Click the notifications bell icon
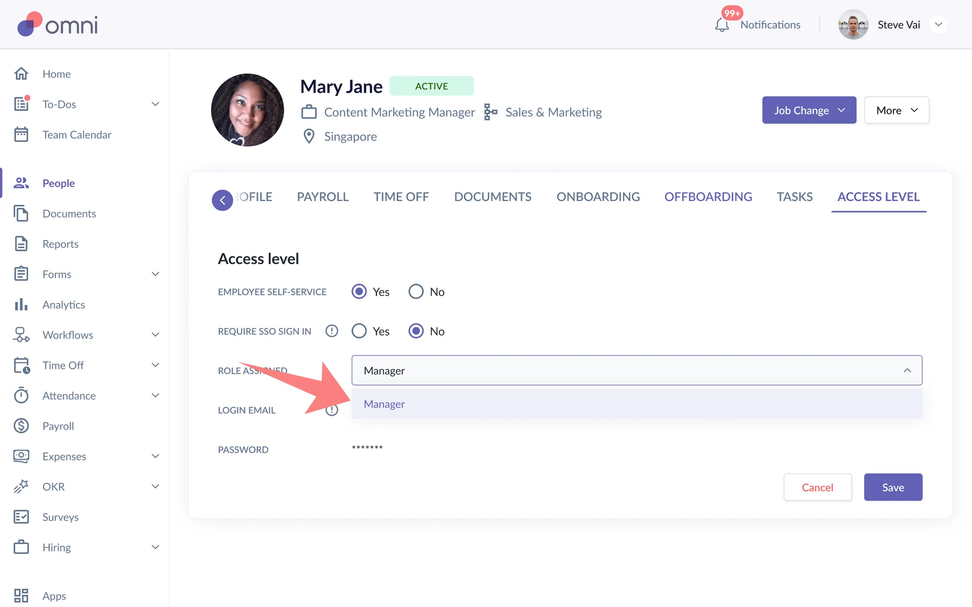Screen dimensions: 972x607 [721, 25]
